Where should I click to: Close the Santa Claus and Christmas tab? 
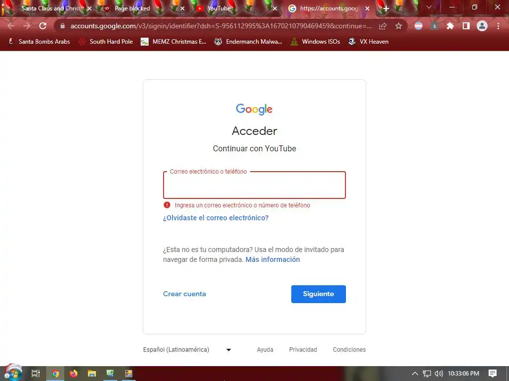pos(89,9)
